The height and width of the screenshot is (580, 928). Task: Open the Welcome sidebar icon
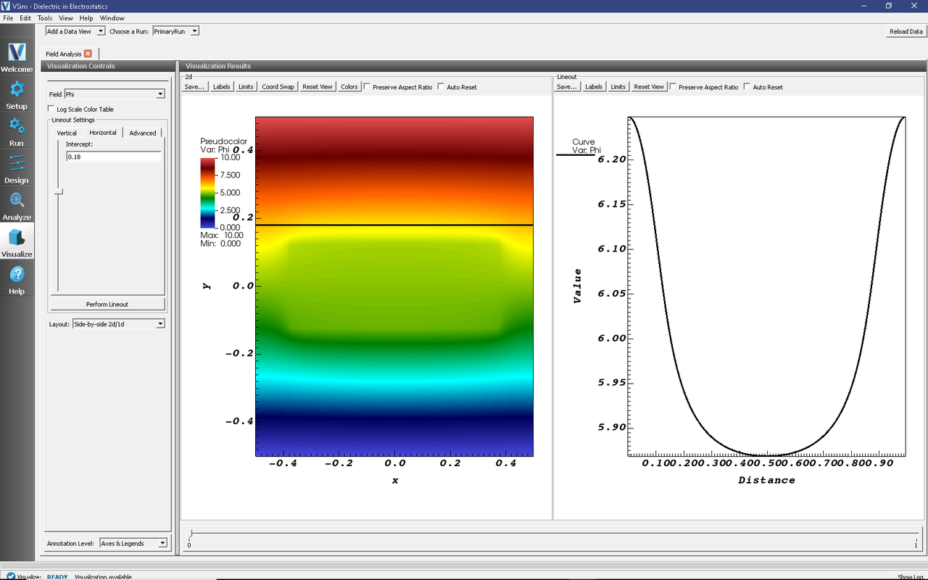click(x=17, y=57)
